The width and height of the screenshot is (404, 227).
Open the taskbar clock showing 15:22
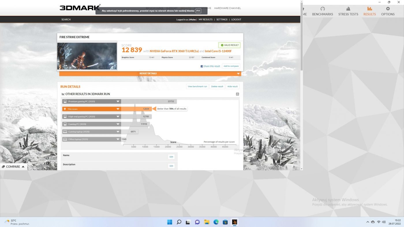pos(395,222)
